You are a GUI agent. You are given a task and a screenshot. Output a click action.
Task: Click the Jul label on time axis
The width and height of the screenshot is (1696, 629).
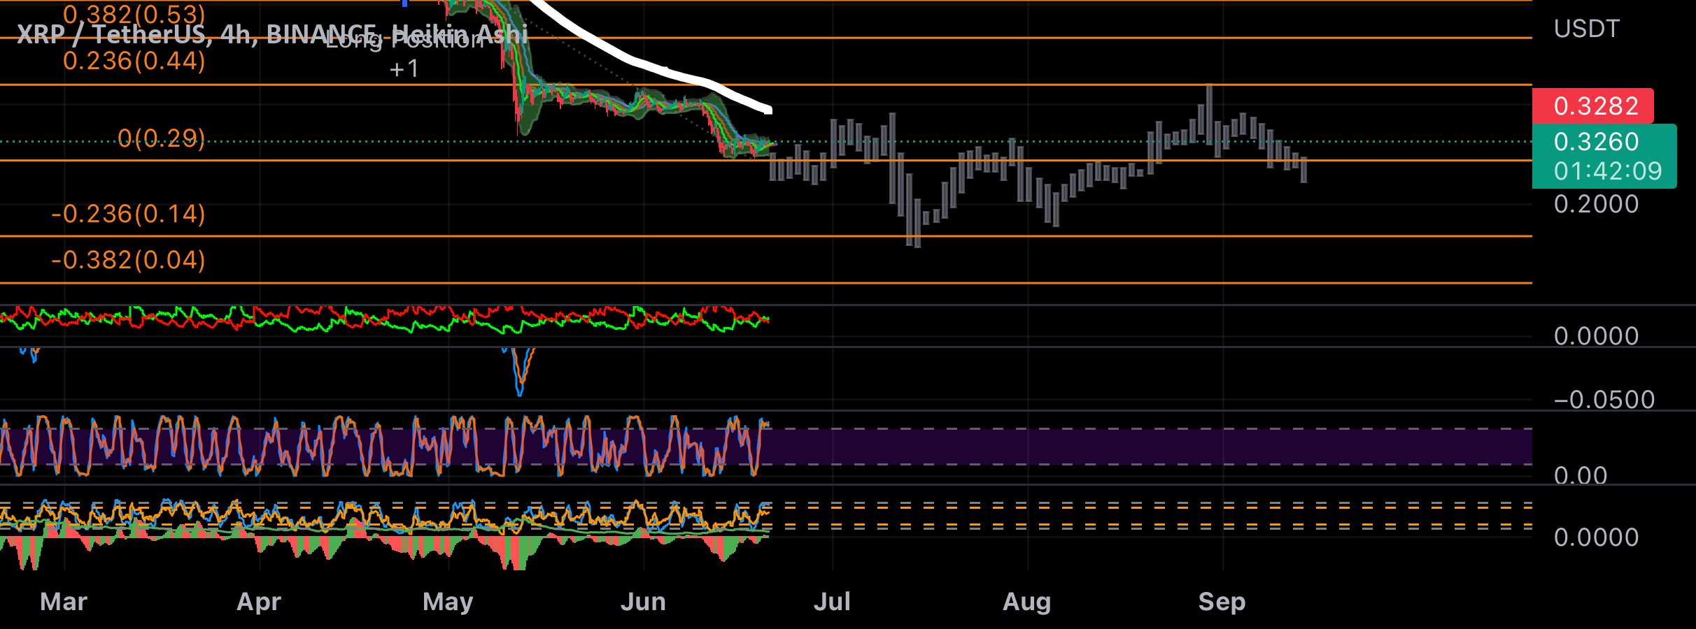(x=832, y=602)
